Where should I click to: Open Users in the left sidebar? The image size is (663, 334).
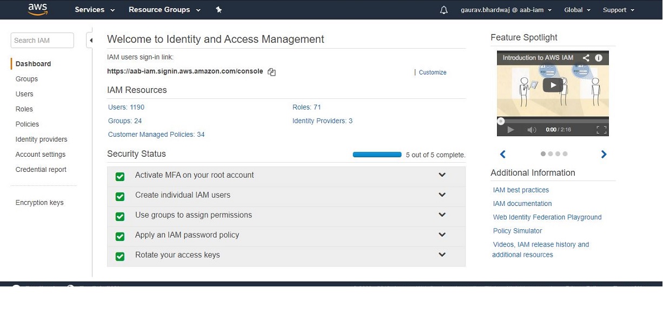pyautogui.click(x=24, y=94)
